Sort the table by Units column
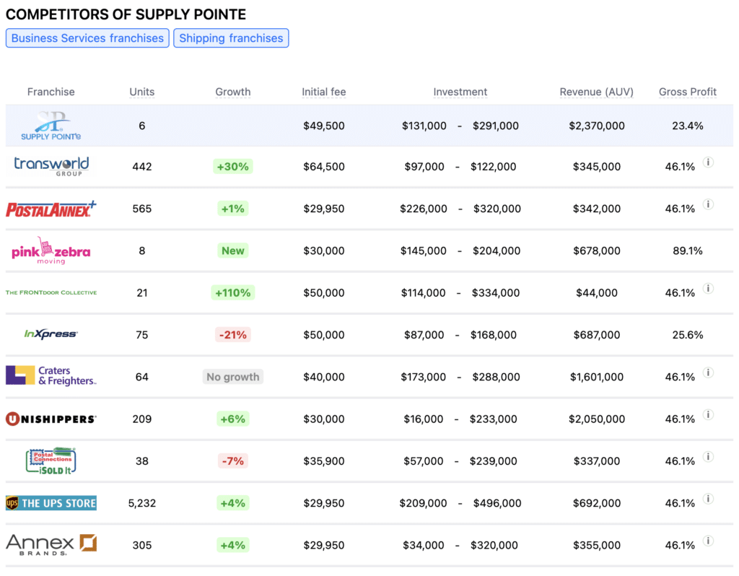Viewport: 739px width, 576px height. click(142, 92)
